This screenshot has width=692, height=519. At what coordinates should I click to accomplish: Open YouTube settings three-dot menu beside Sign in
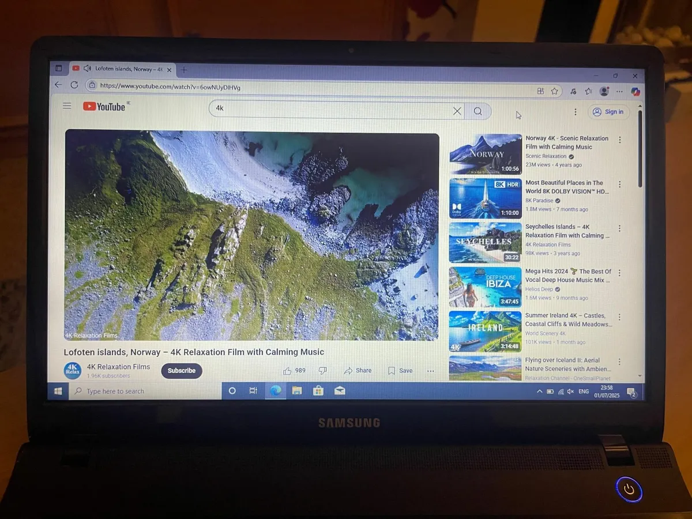click(x=575, y=112)
